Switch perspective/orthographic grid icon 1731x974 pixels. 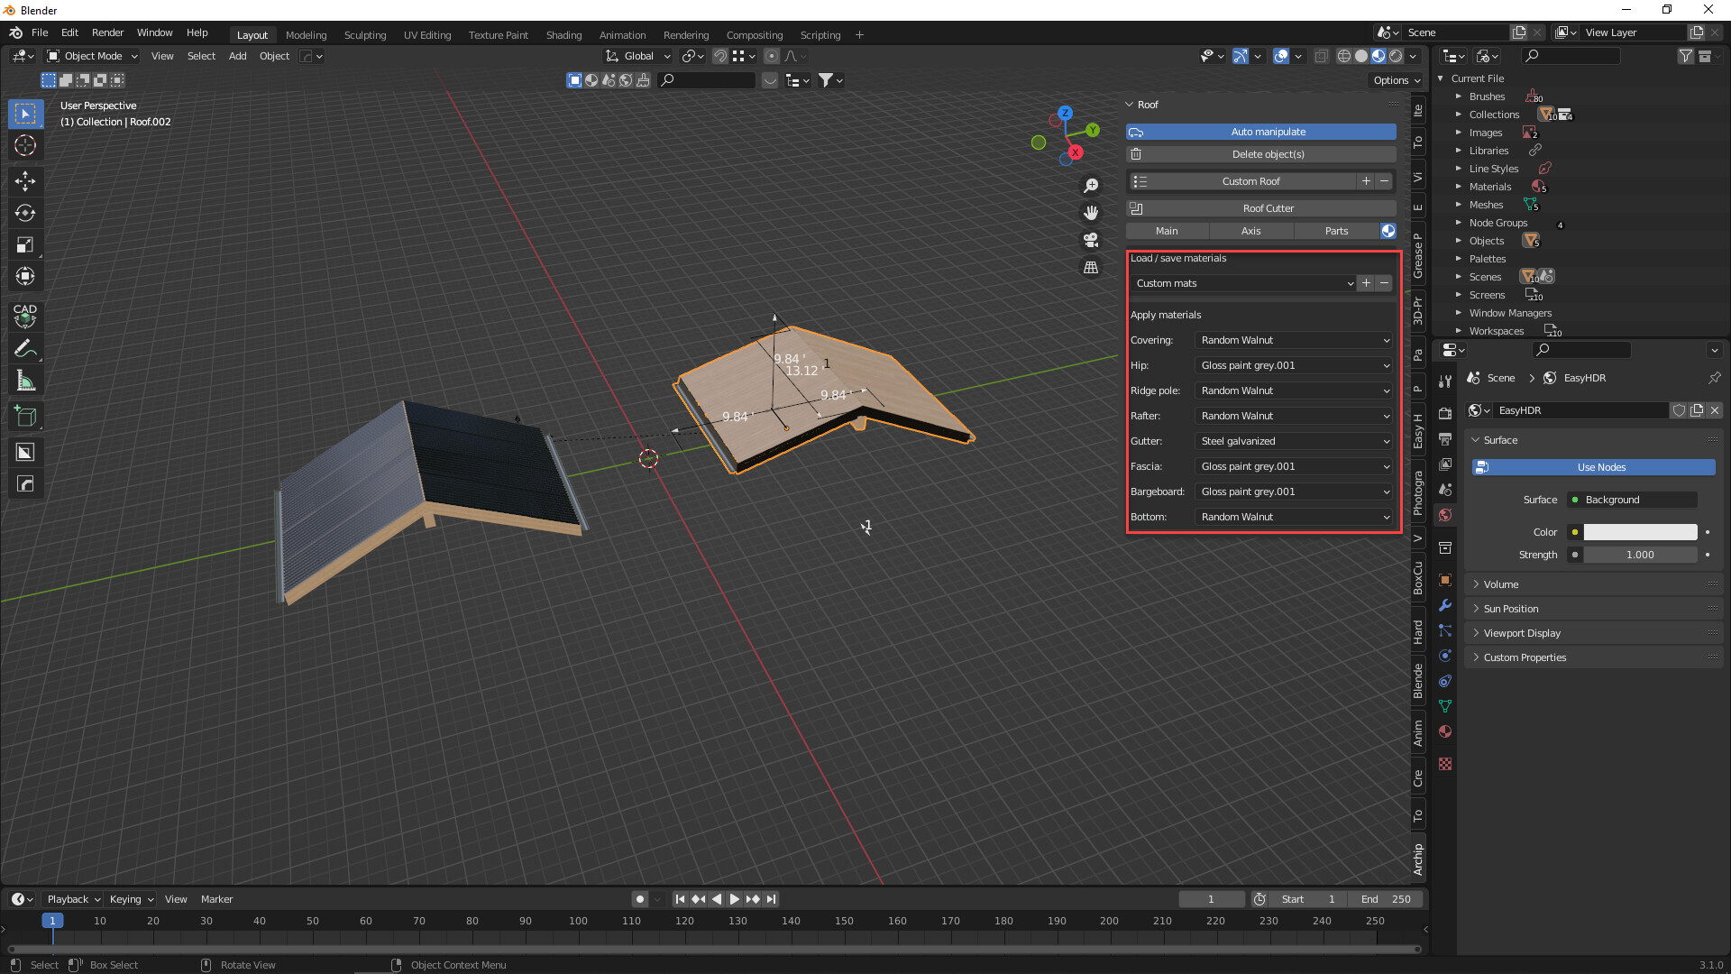1091,268
